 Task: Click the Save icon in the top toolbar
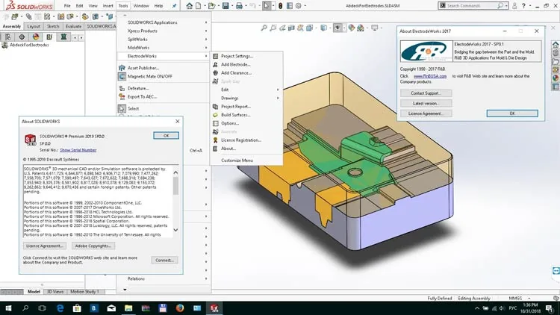pyautogui.click(x=225, y=6)
